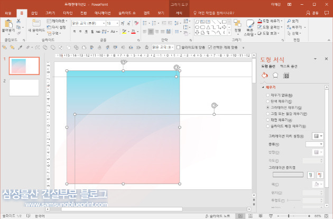Click the Paste (붙여넣기) clipboard icon
Screen dimensions: 333x219
(x=8, y=23)
